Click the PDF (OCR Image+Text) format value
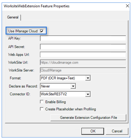Image resolution: width=133 pixels, height=140 pixels. (58, 78)
